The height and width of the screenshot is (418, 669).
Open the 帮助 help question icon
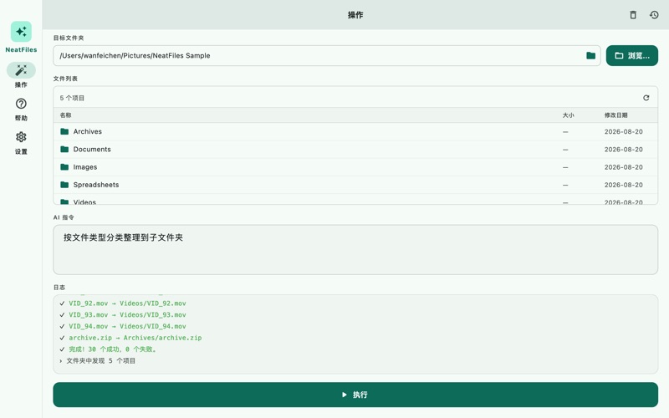point(21,104)
